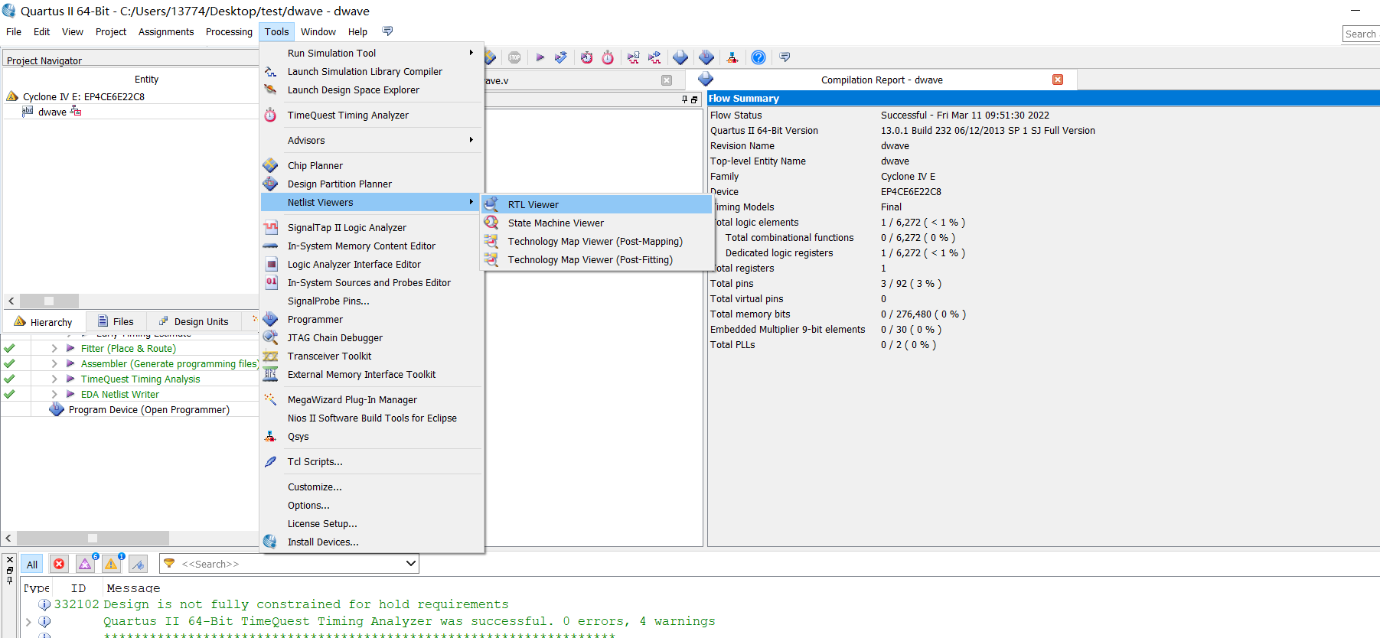Open SignalTap II Logic Analyzer

coord(373,227)
